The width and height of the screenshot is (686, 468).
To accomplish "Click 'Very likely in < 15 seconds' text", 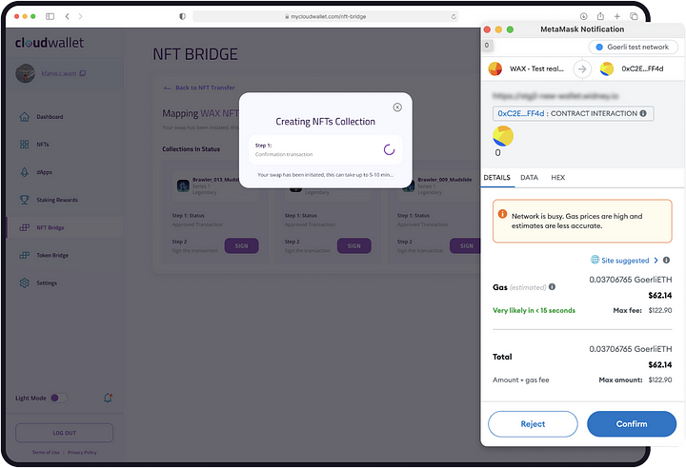I will (534, 310).
